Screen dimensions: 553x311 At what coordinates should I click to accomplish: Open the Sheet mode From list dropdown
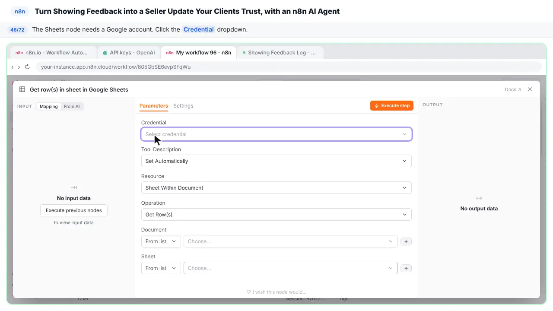[161, 268]
